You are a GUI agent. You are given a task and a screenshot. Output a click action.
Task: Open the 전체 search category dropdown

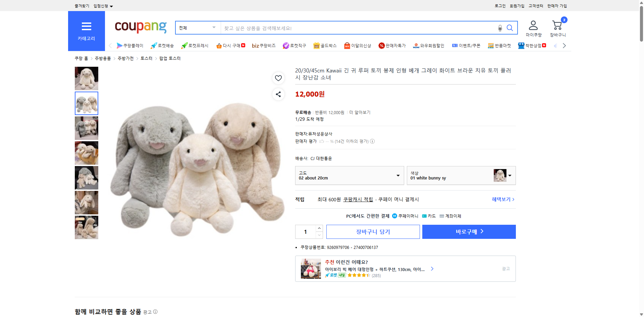[197, 28]
